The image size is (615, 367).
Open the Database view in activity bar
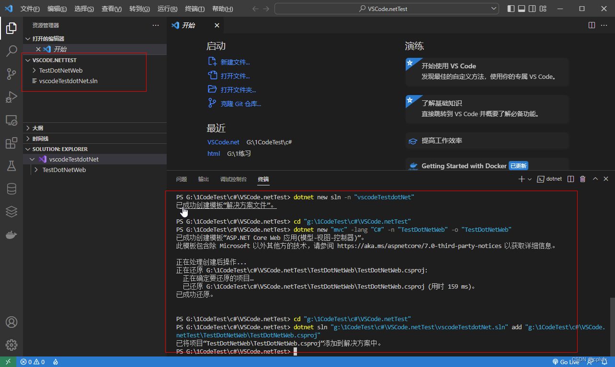click(x=11, y=189)
